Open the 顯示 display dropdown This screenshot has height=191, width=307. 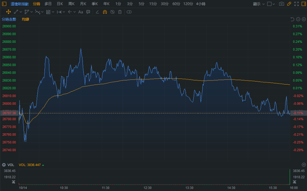(x=259, y=4)
